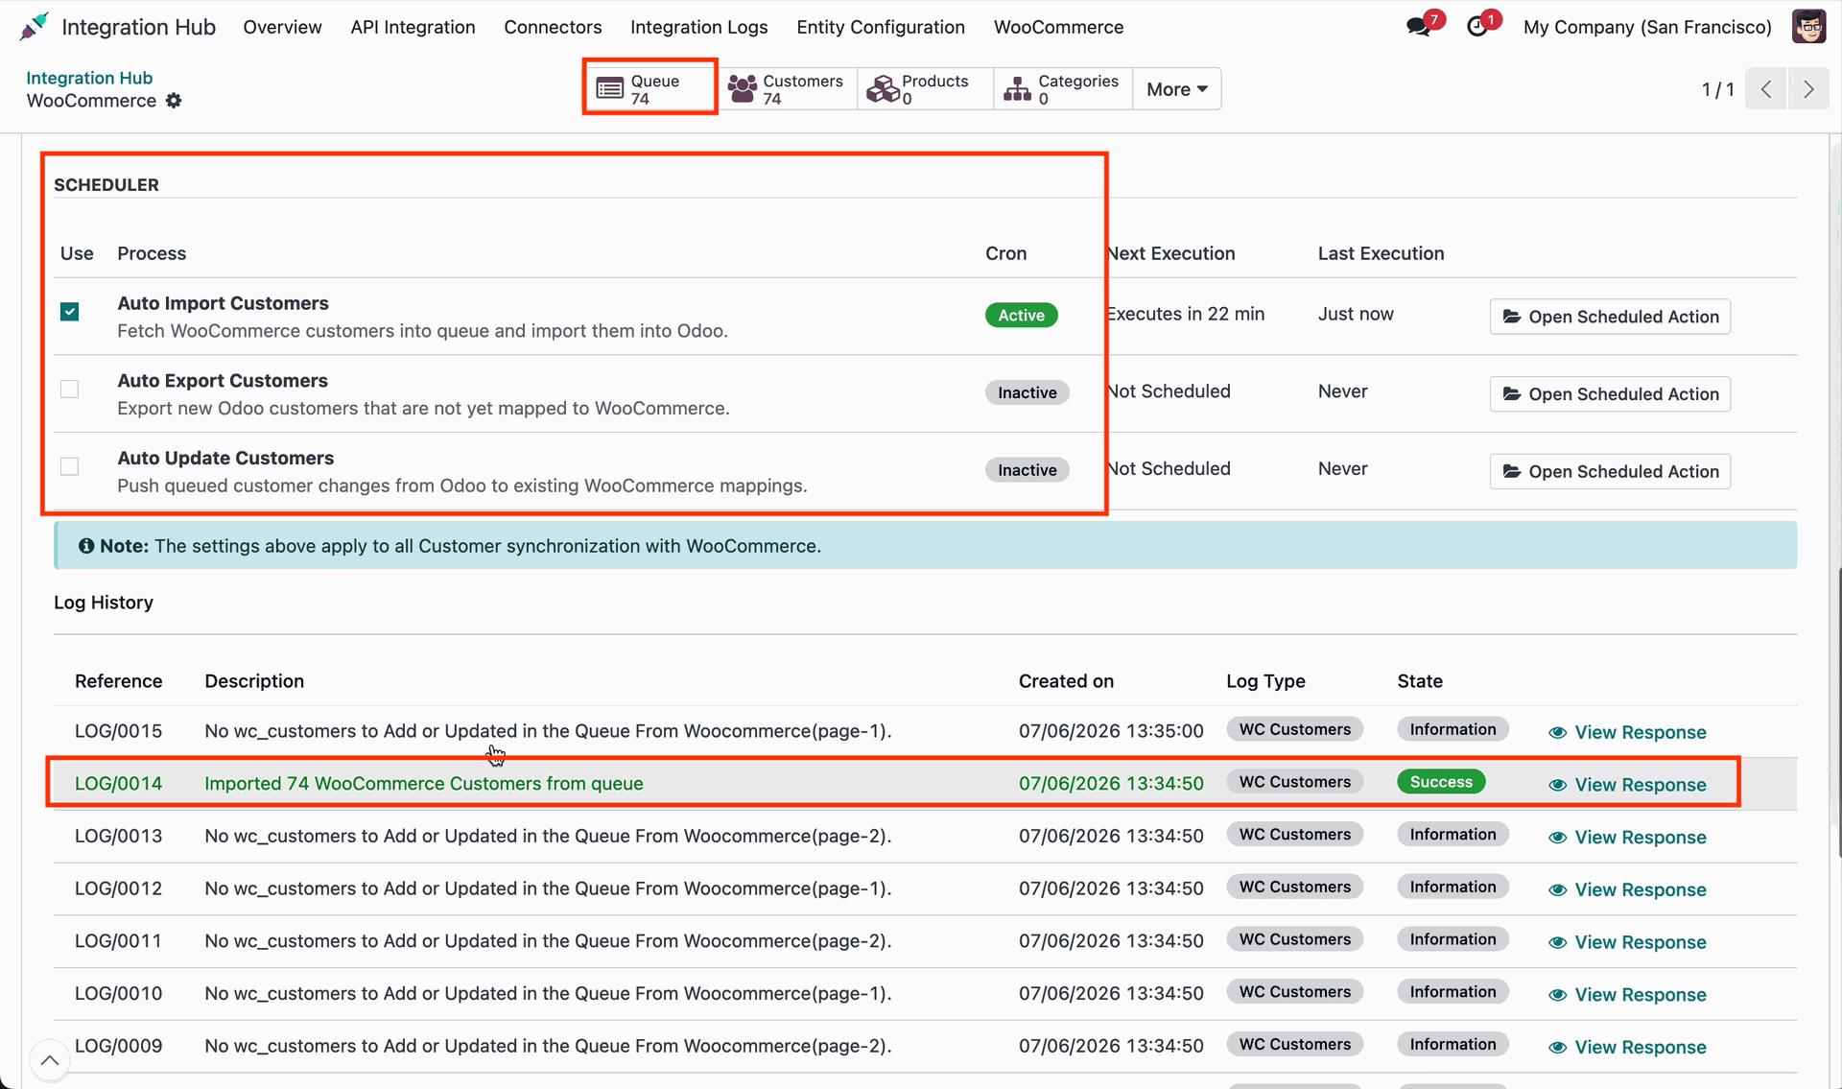Click the Log Type column header
1842x1089 pixels.
tap(1265, 681)
